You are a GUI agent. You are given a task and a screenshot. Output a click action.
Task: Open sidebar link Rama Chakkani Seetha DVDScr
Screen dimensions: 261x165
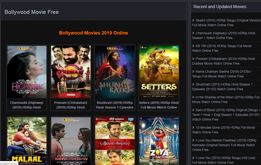[222, 74]
